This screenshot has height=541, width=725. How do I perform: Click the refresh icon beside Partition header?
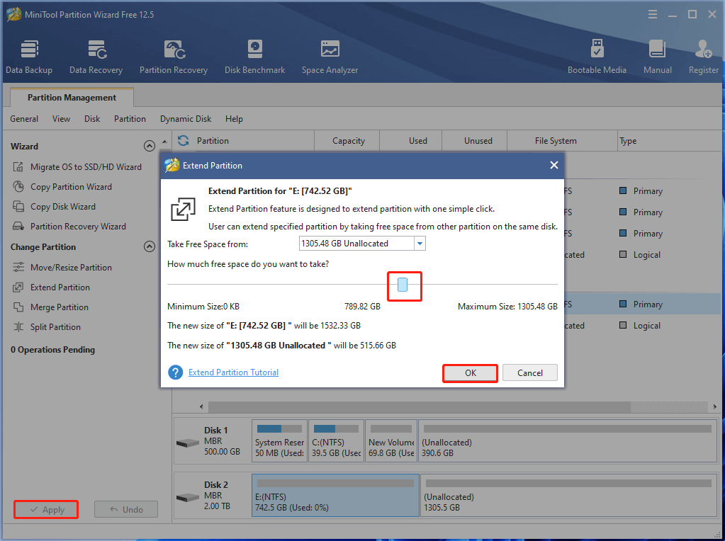[x=184, y=141]
